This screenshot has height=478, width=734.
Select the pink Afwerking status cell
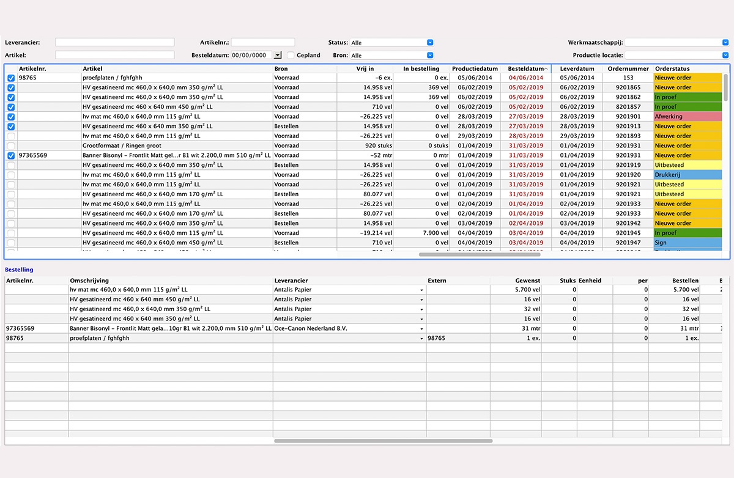[688, 117]
